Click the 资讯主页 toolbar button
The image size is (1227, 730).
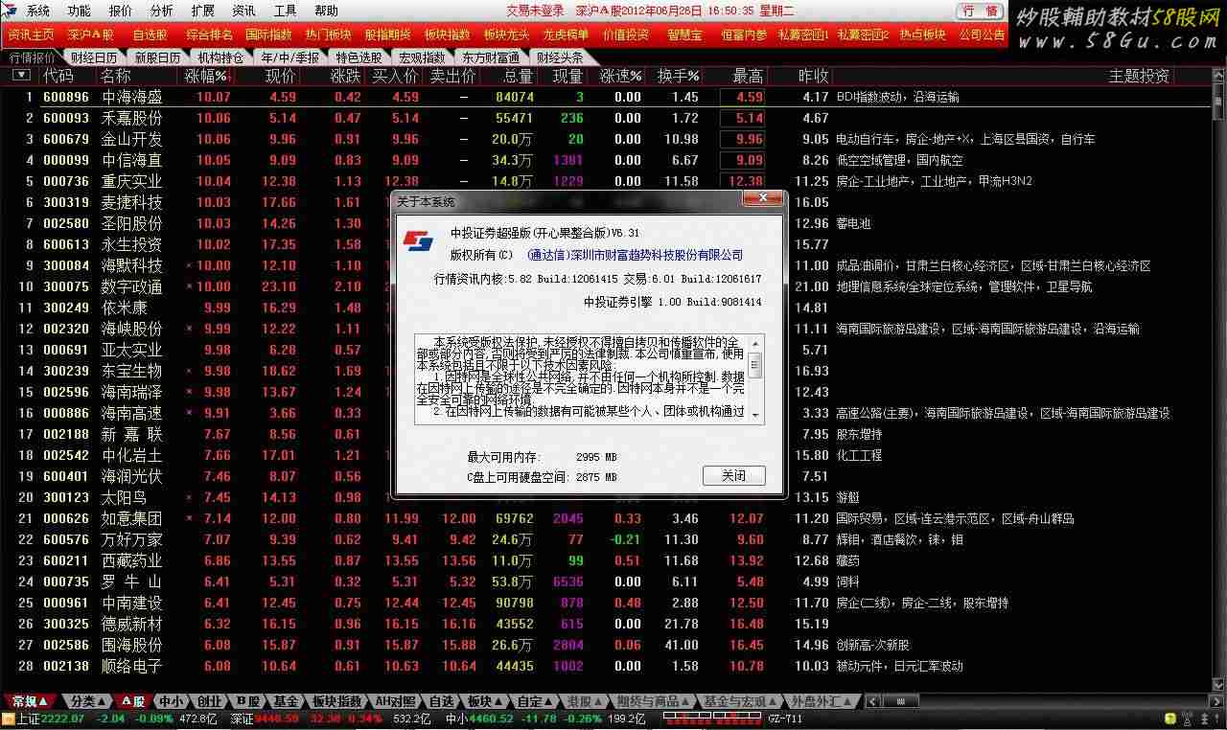pos(32,34)
